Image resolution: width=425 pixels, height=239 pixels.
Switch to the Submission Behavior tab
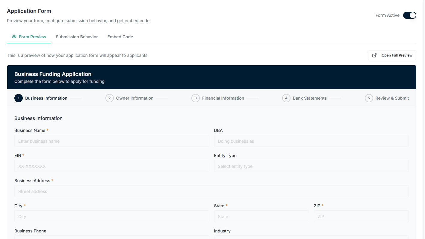coord(77,37)
